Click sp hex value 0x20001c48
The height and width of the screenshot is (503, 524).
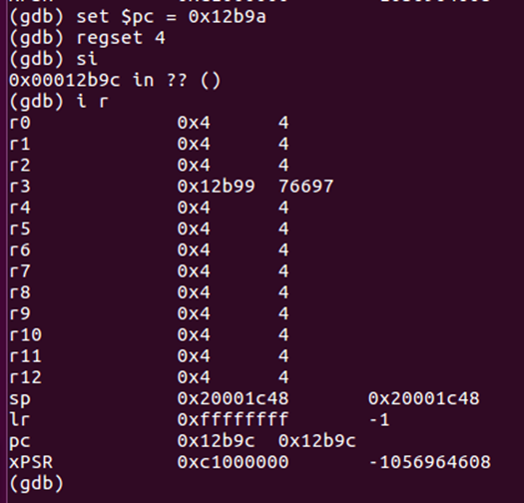click(233, 398)
